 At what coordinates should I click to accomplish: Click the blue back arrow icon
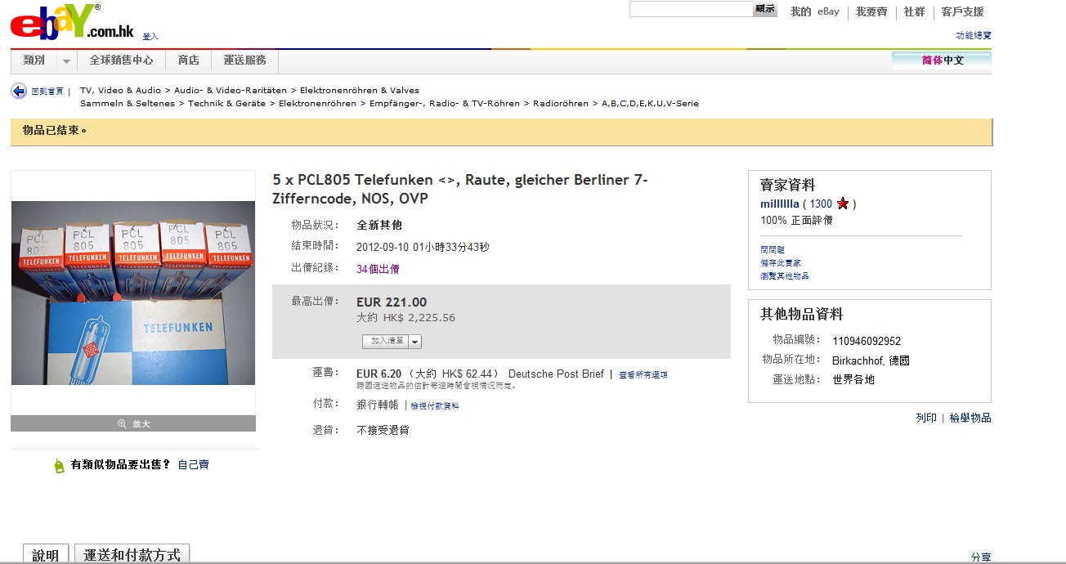(19, 91)
